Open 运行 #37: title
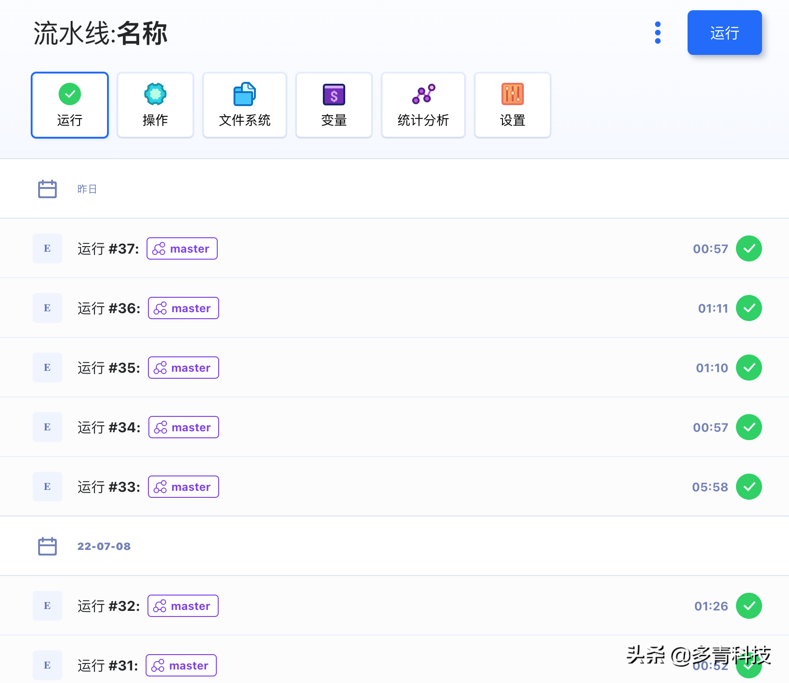 pos(108,249)
